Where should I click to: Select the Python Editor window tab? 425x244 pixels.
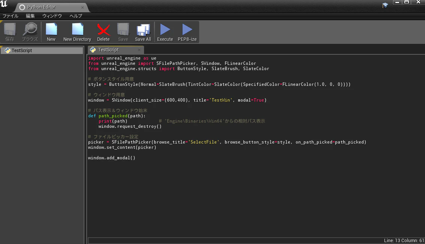coord(51,7)
